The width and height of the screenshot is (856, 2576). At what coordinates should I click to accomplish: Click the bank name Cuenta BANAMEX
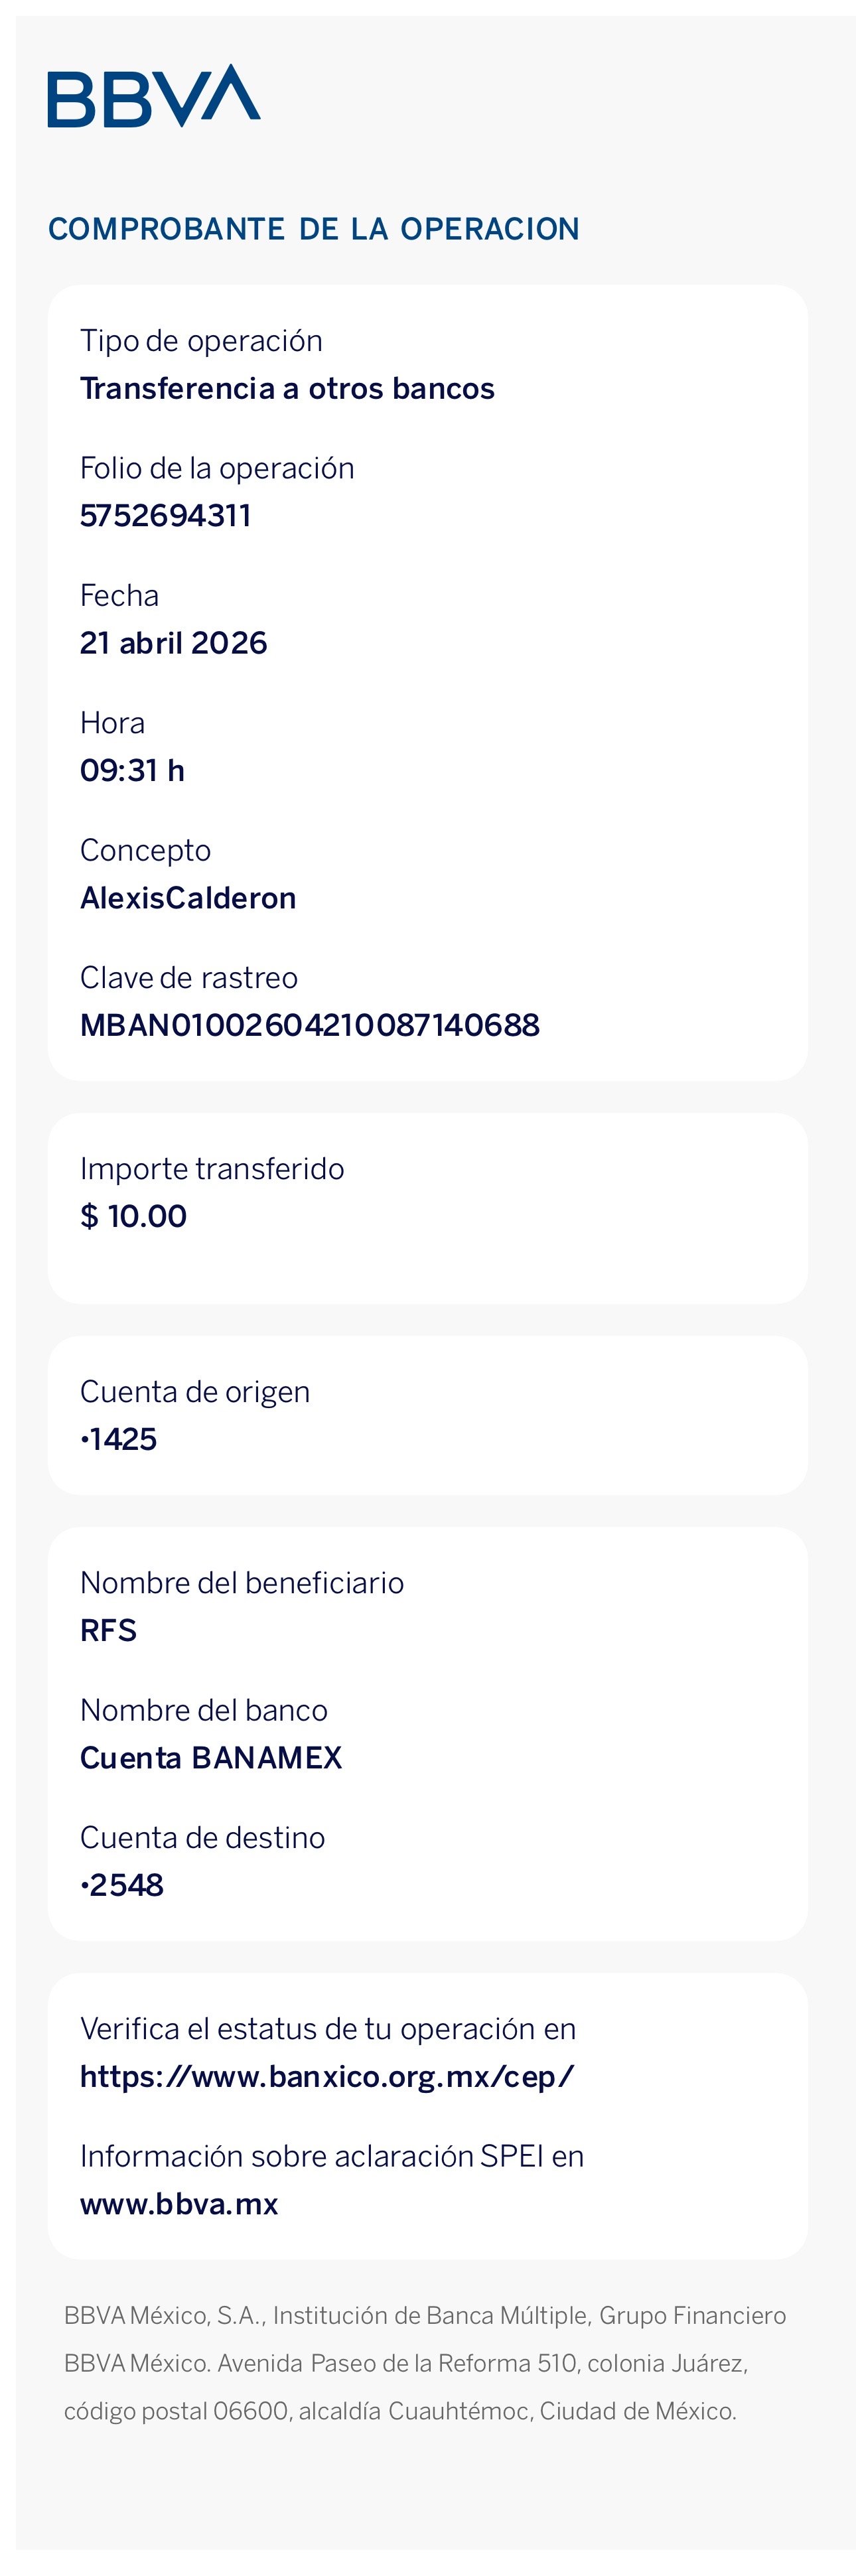[x=211, y=1758]
